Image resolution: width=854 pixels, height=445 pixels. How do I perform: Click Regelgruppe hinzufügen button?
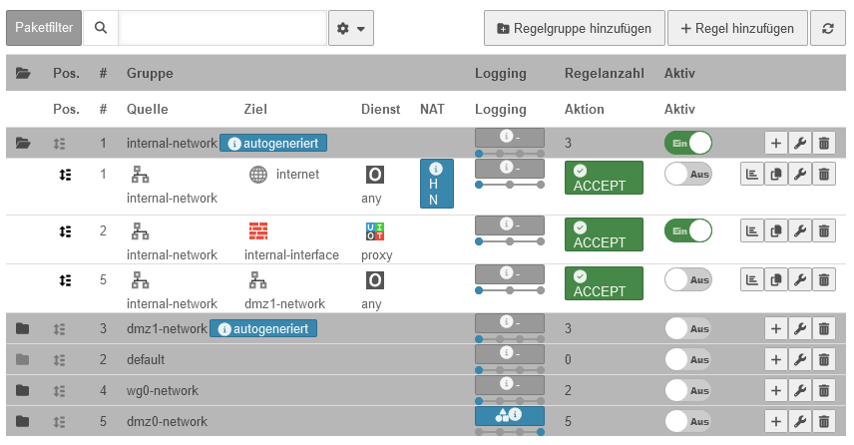(x=574, y=29)
